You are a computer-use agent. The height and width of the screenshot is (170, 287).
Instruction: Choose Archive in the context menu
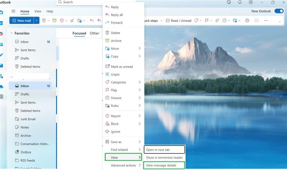point(123,41)
